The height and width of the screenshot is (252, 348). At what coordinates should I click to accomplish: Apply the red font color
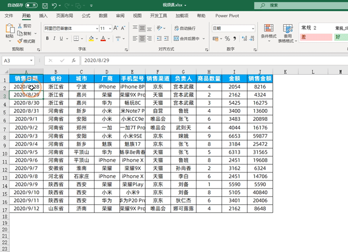point(103,39)
